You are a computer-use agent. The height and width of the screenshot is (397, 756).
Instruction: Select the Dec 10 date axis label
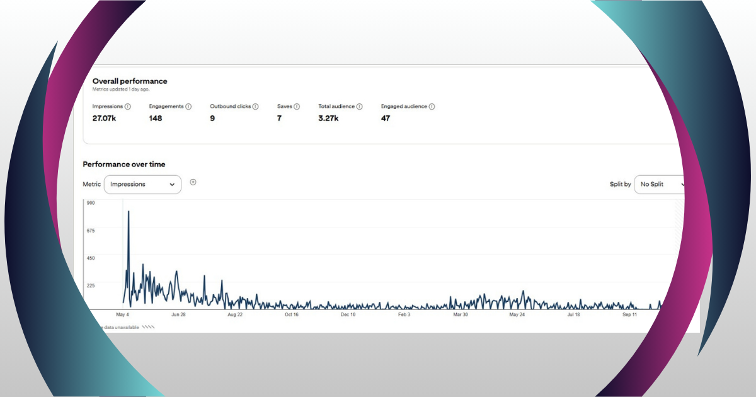click(348, 314)
